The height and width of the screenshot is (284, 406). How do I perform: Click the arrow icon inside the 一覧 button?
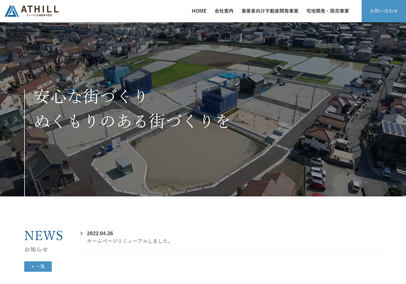[33, 267]
